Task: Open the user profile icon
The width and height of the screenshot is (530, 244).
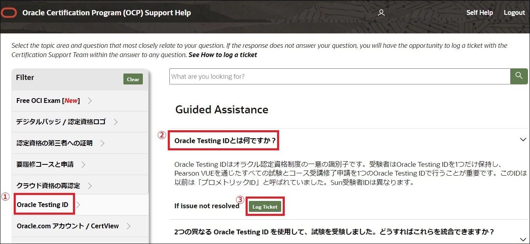Action: (x=381, y=13)
